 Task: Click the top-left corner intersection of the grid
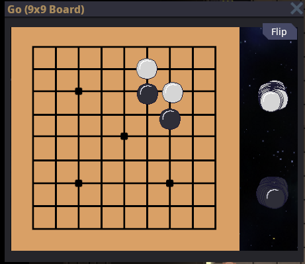(x=33, y=47)
